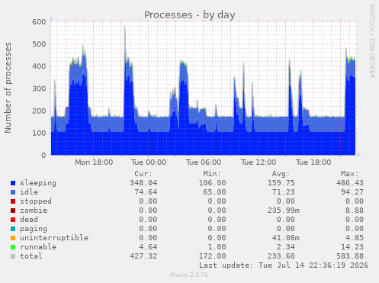Click the 400 y-axis tick label
This screenshot has height=283, width=379.
pyautogui.click(x=39, y=66)
